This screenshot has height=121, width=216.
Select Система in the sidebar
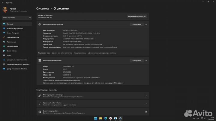[x=17, y=24]
